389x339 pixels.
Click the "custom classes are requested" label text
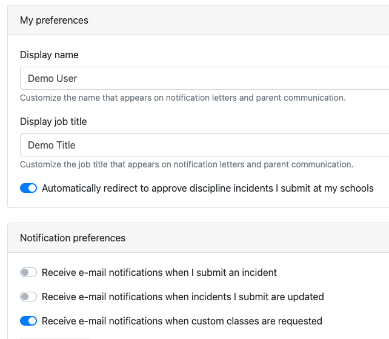(x=182, y=321)
